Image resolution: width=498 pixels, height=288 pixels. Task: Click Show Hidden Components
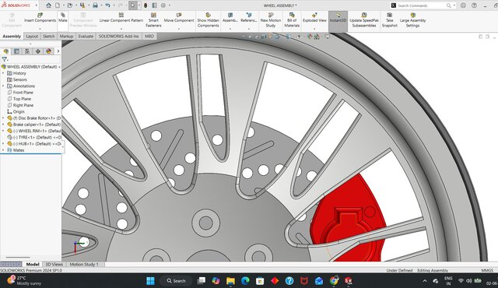tap(208, 20)
